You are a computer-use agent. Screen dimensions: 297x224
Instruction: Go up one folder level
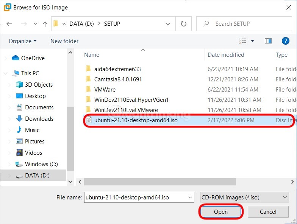click(x=45, y=24)
